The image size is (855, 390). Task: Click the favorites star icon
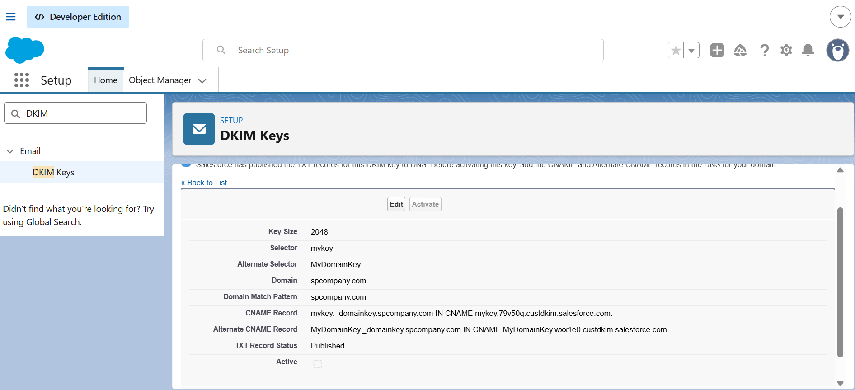[676, 50]
